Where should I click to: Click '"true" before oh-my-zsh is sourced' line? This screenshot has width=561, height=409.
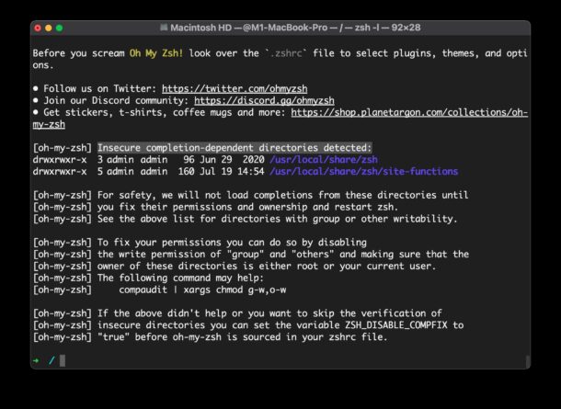pyautogui.click(x=210, y=336)
